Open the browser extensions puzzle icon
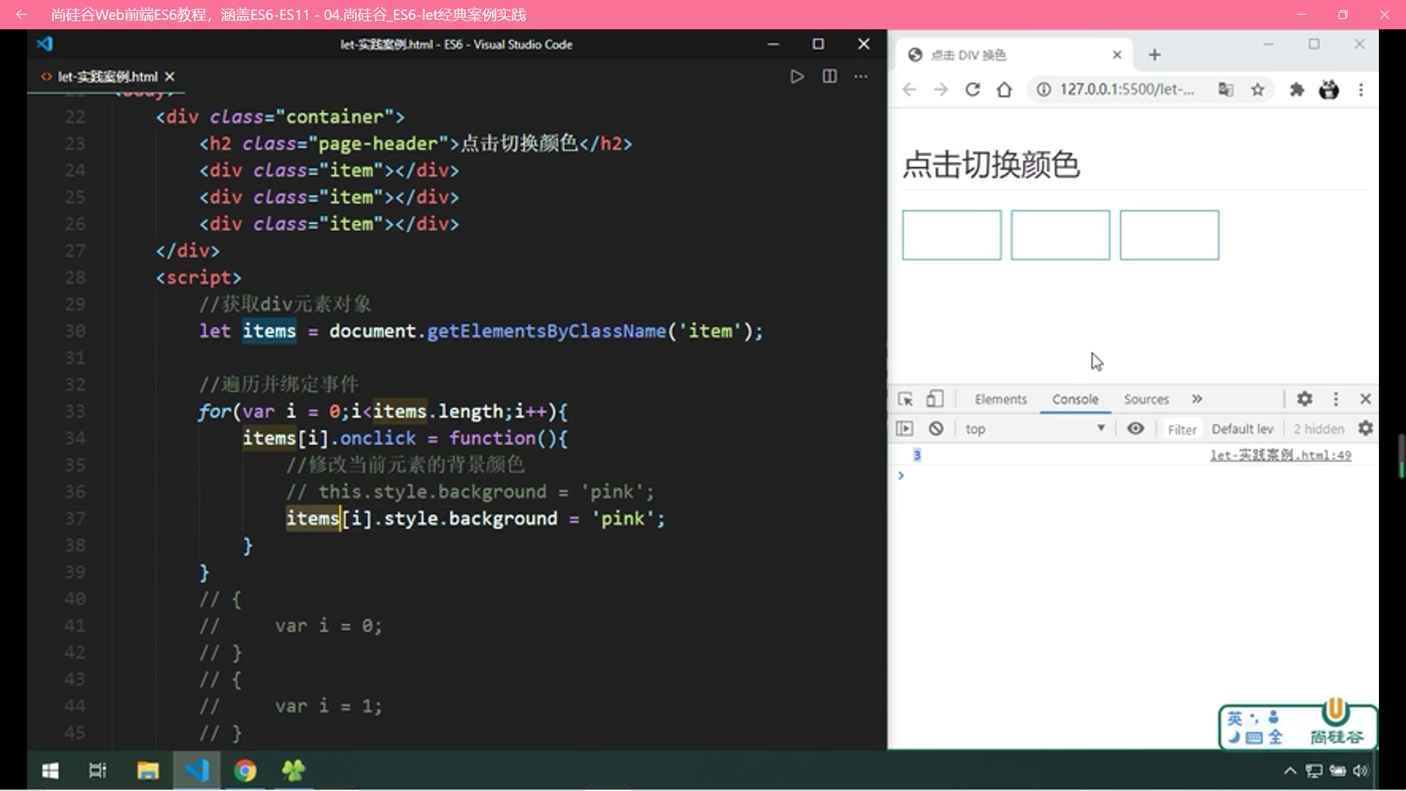1406x791 pixels. pos(1296,89)
